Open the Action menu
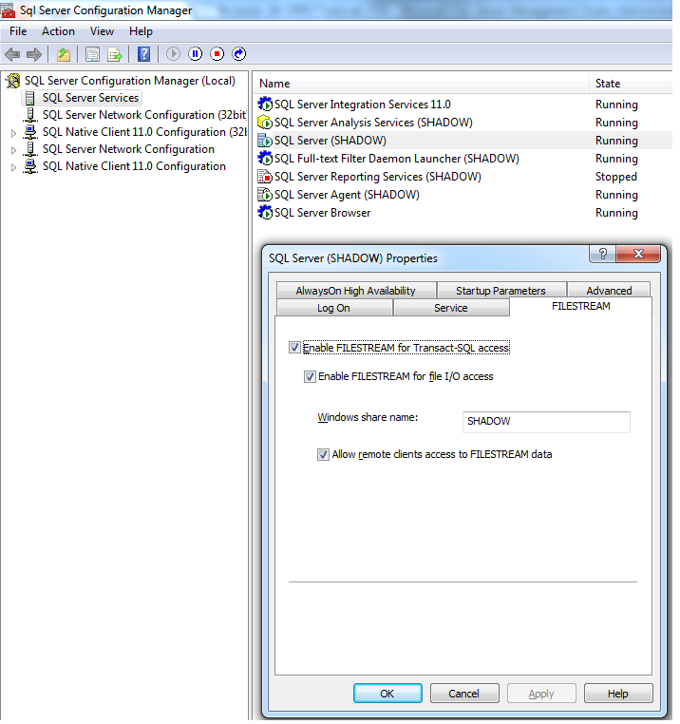 coord(58,31)
